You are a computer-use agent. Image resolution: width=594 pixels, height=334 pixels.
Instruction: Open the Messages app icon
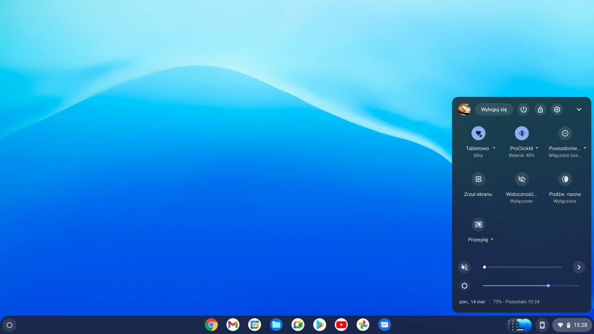click(x=385, y=325)
